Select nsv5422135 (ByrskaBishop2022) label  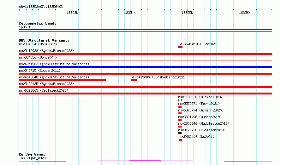point(46,84)
